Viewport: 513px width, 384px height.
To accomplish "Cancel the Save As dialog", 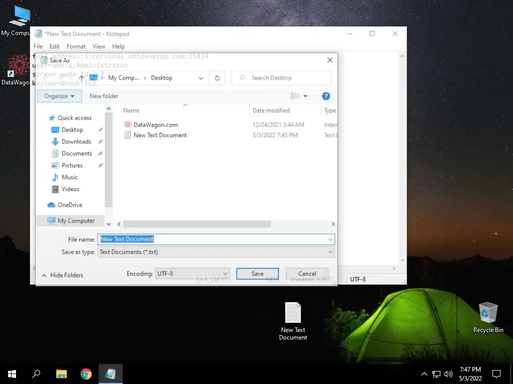I will click(307, 273).
